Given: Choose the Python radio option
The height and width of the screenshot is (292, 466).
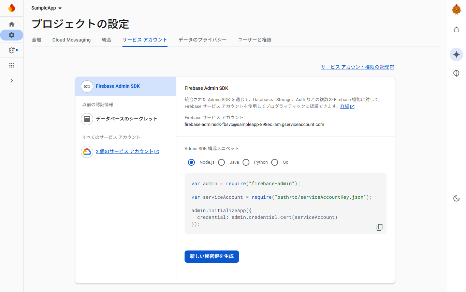Looking at the screenshot, I should click(246, 162).
